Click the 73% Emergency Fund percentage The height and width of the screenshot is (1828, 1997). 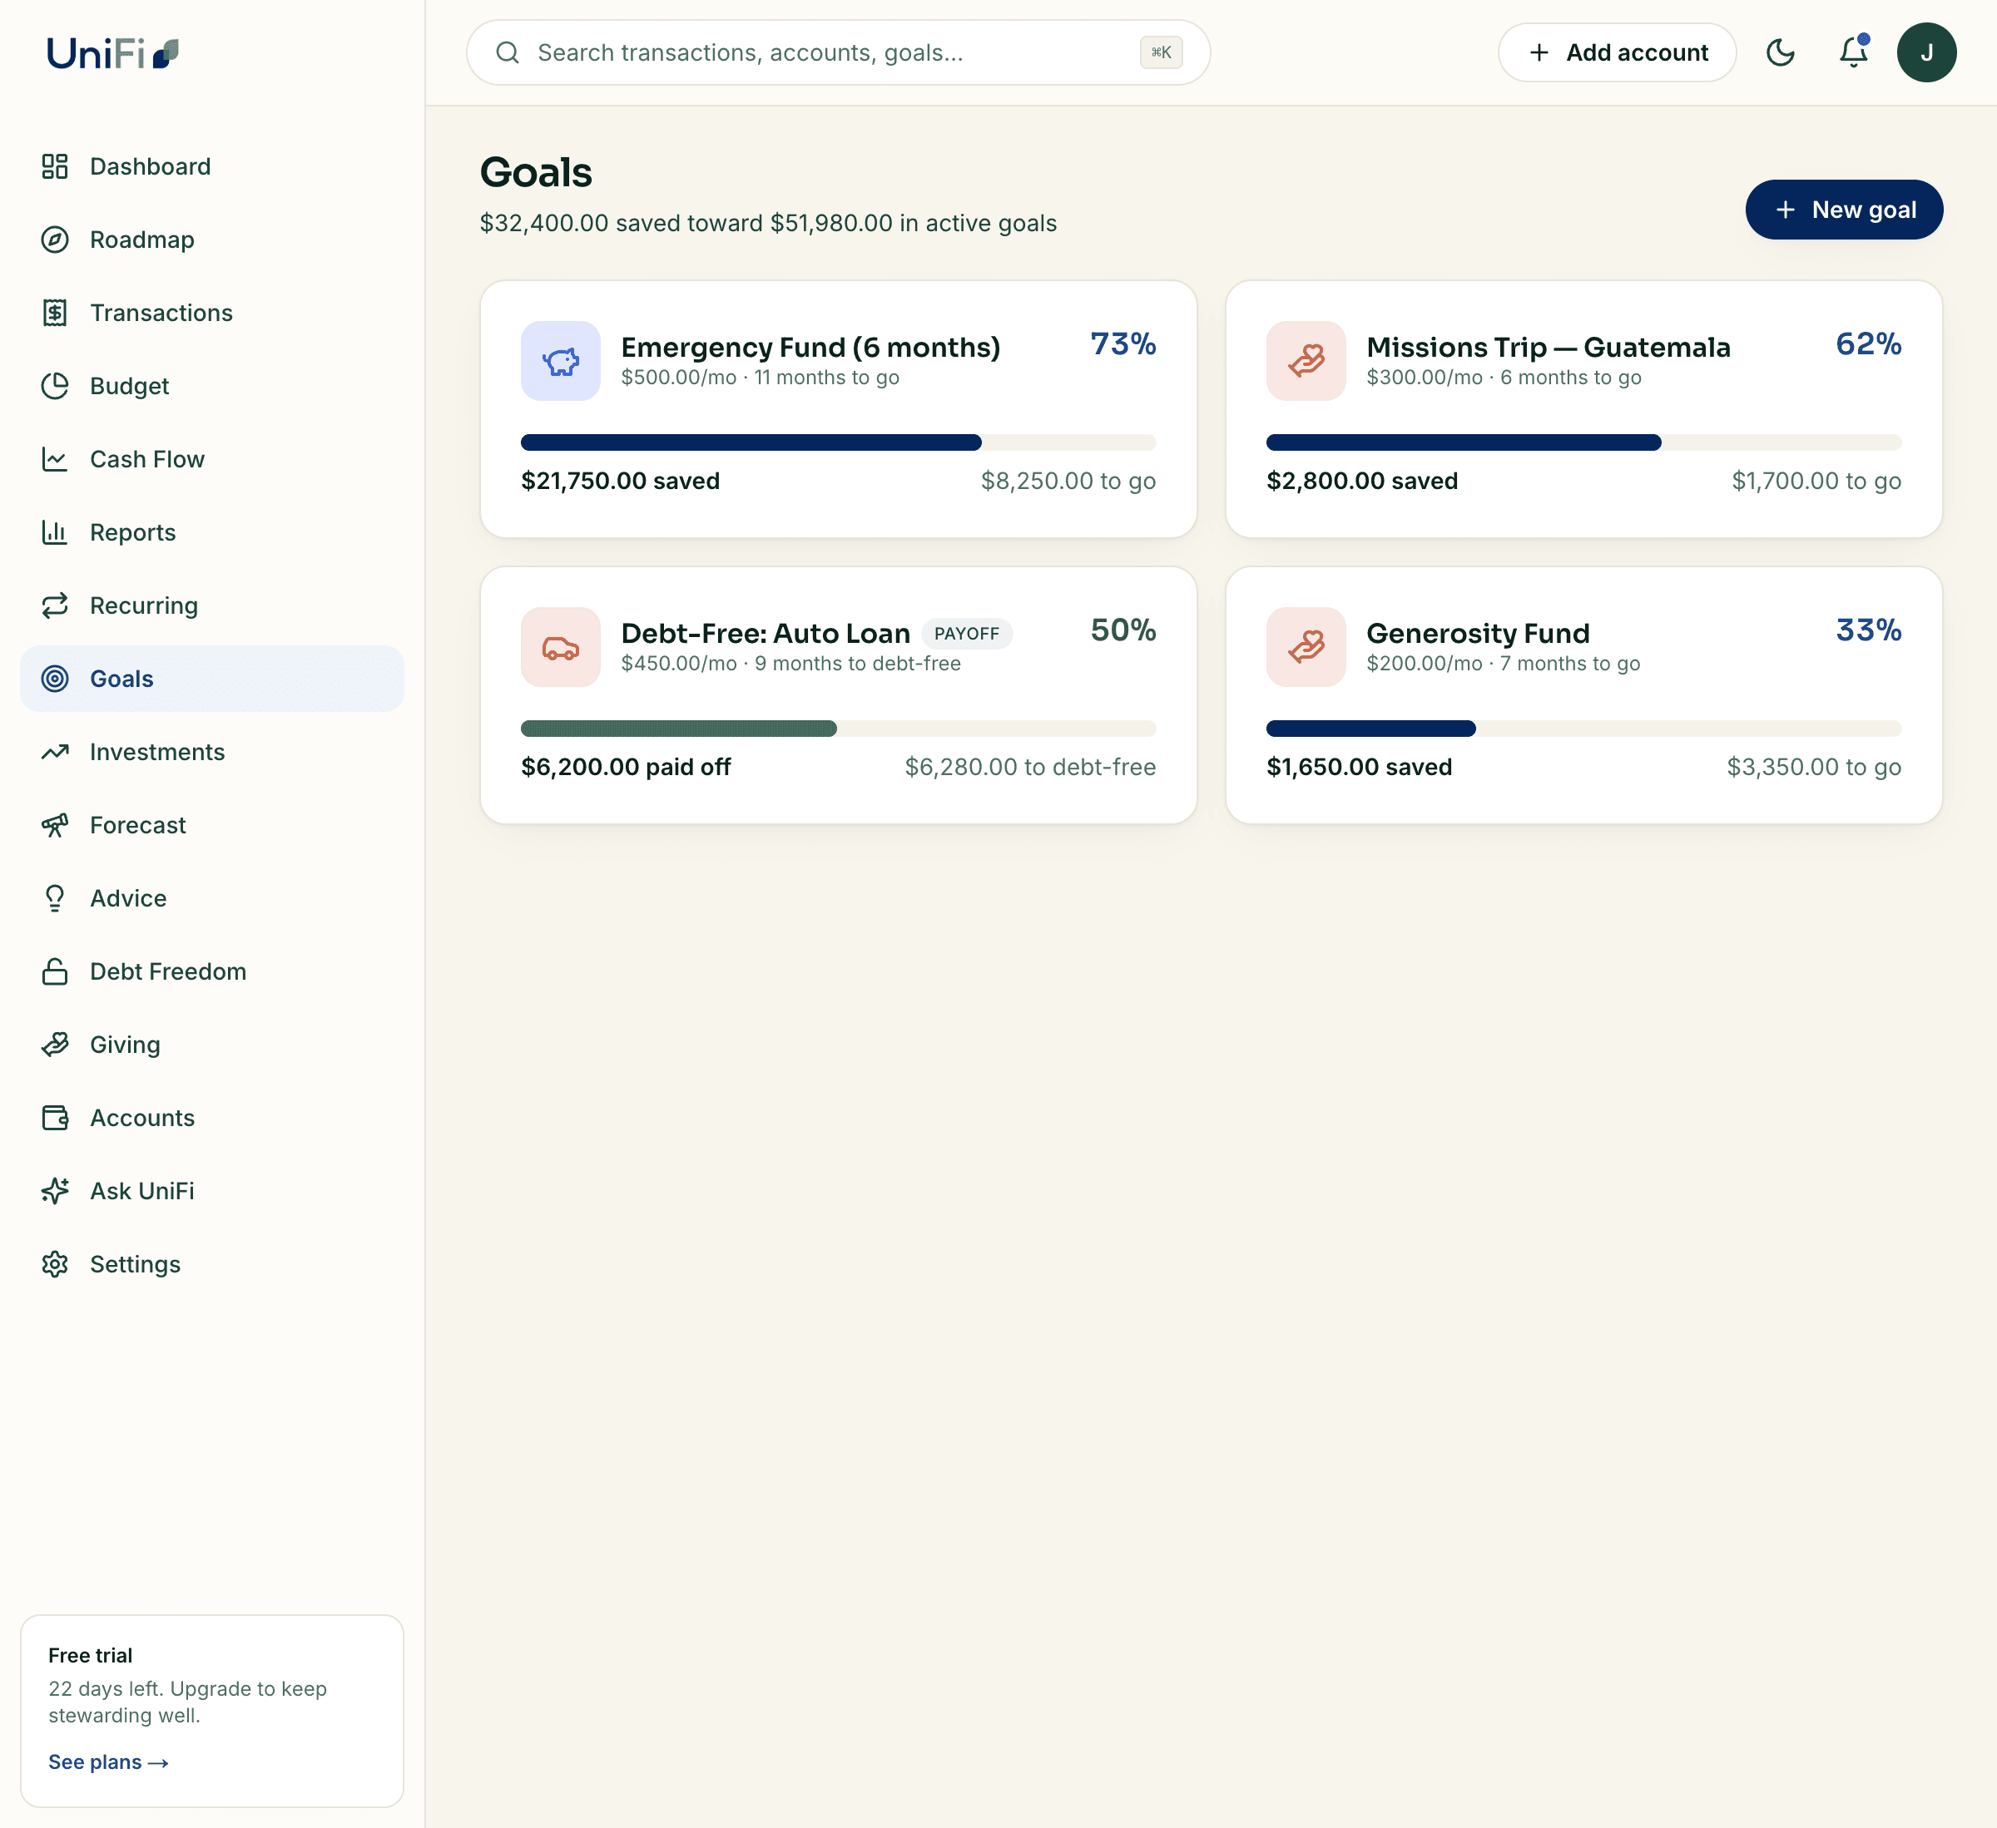pyautogui.click(x=1122, y=343)
